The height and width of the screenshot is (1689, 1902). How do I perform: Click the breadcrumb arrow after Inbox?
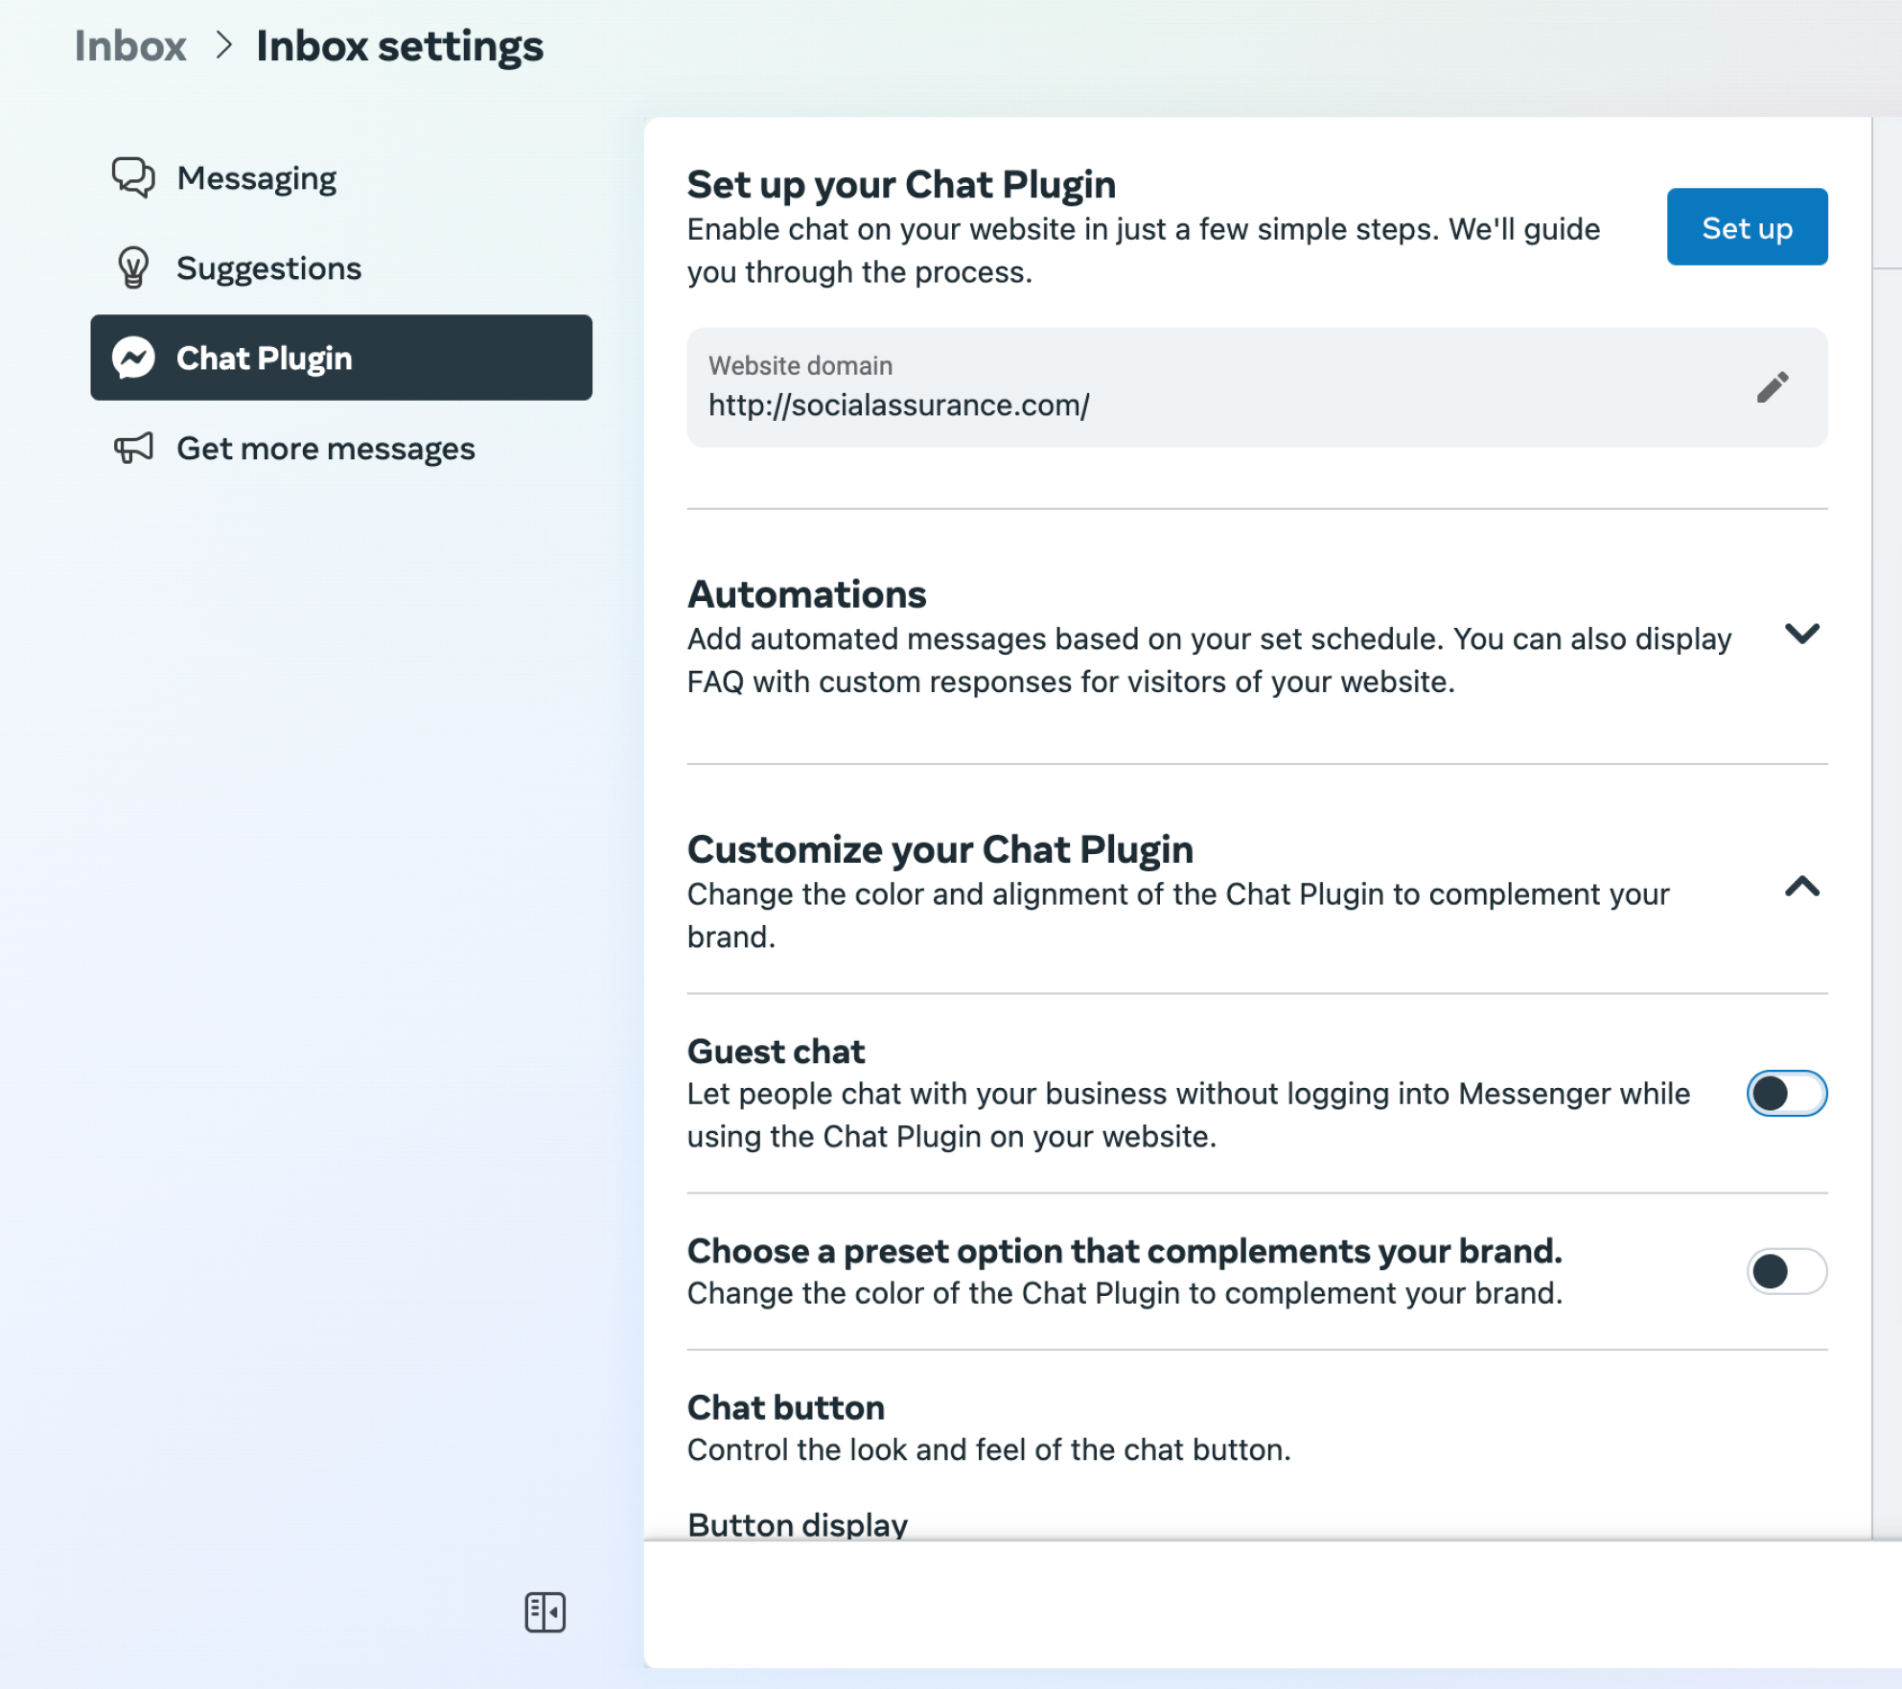click(223, 45)
